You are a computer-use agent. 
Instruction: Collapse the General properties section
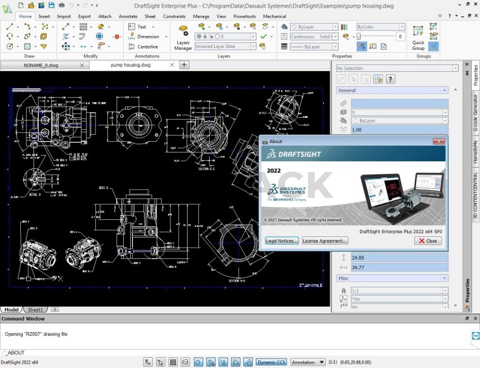pyautogui.click(x=445, y=90)
